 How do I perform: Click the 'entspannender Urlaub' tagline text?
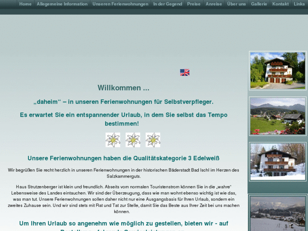coord(123,119)
